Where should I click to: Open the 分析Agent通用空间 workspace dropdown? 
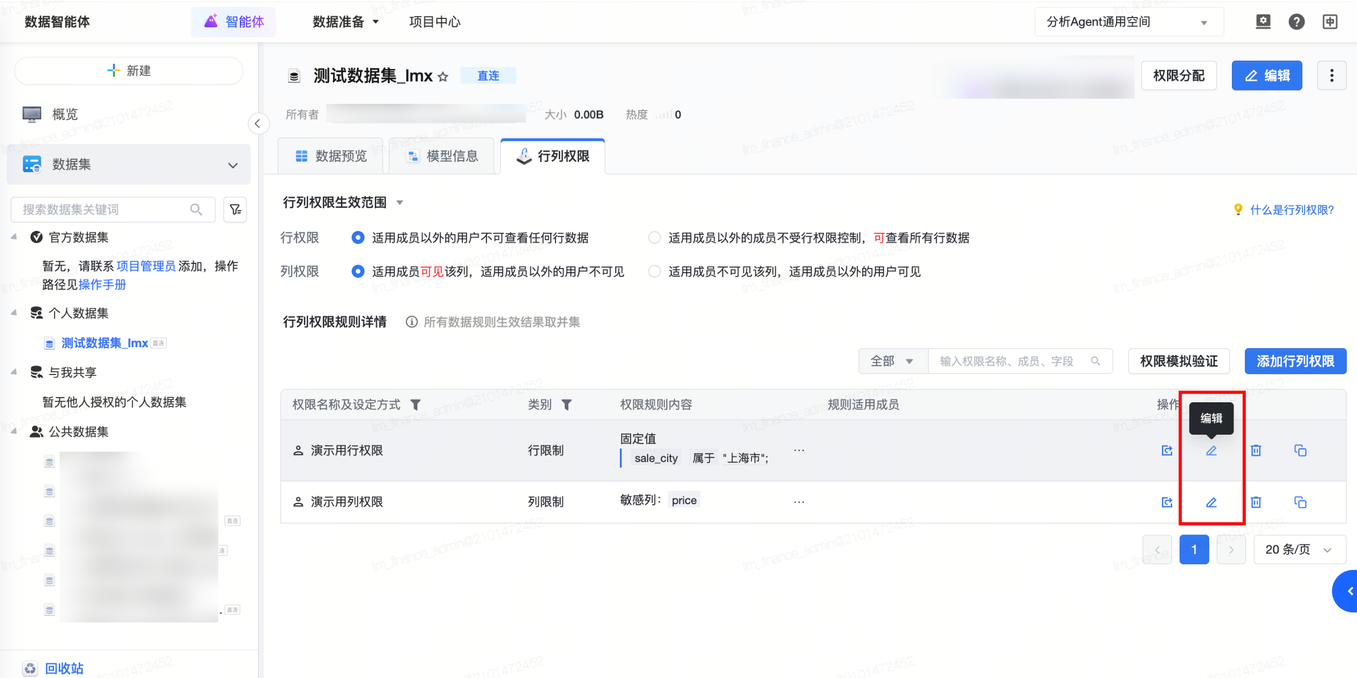[x=1128, y=22]
